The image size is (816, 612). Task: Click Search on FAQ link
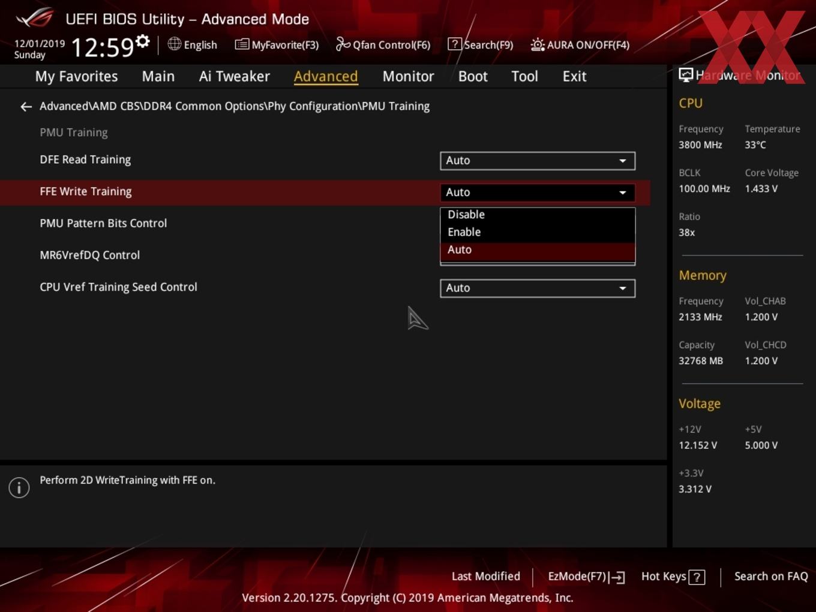pyautogui.click(x=771, y=576)
